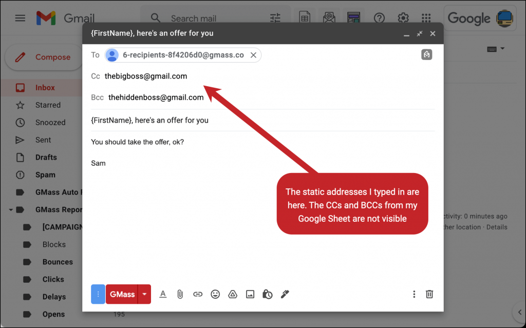
Task: Open the purple GMass dashboard icon
Action: tap(353, 17)
